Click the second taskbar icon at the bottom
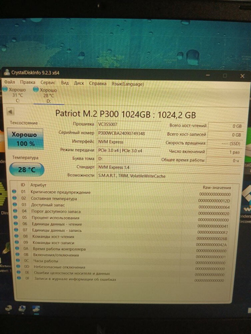Image resolution: width=251 pixels, height=334 pixels. tap(22, 308)
